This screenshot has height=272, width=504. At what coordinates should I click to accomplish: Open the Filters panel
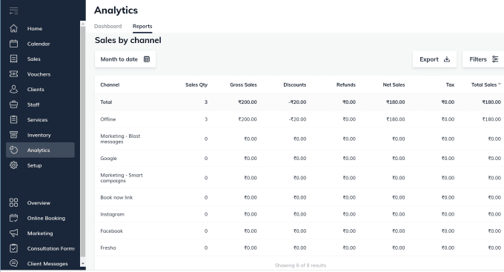pyautogui.click(x=483, y=59)
